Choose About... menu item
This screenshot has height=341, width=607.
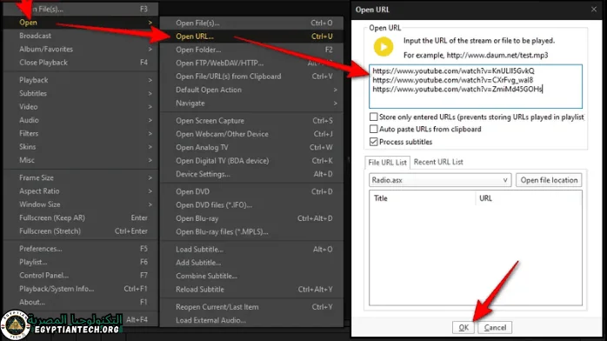tap(81, 302)
